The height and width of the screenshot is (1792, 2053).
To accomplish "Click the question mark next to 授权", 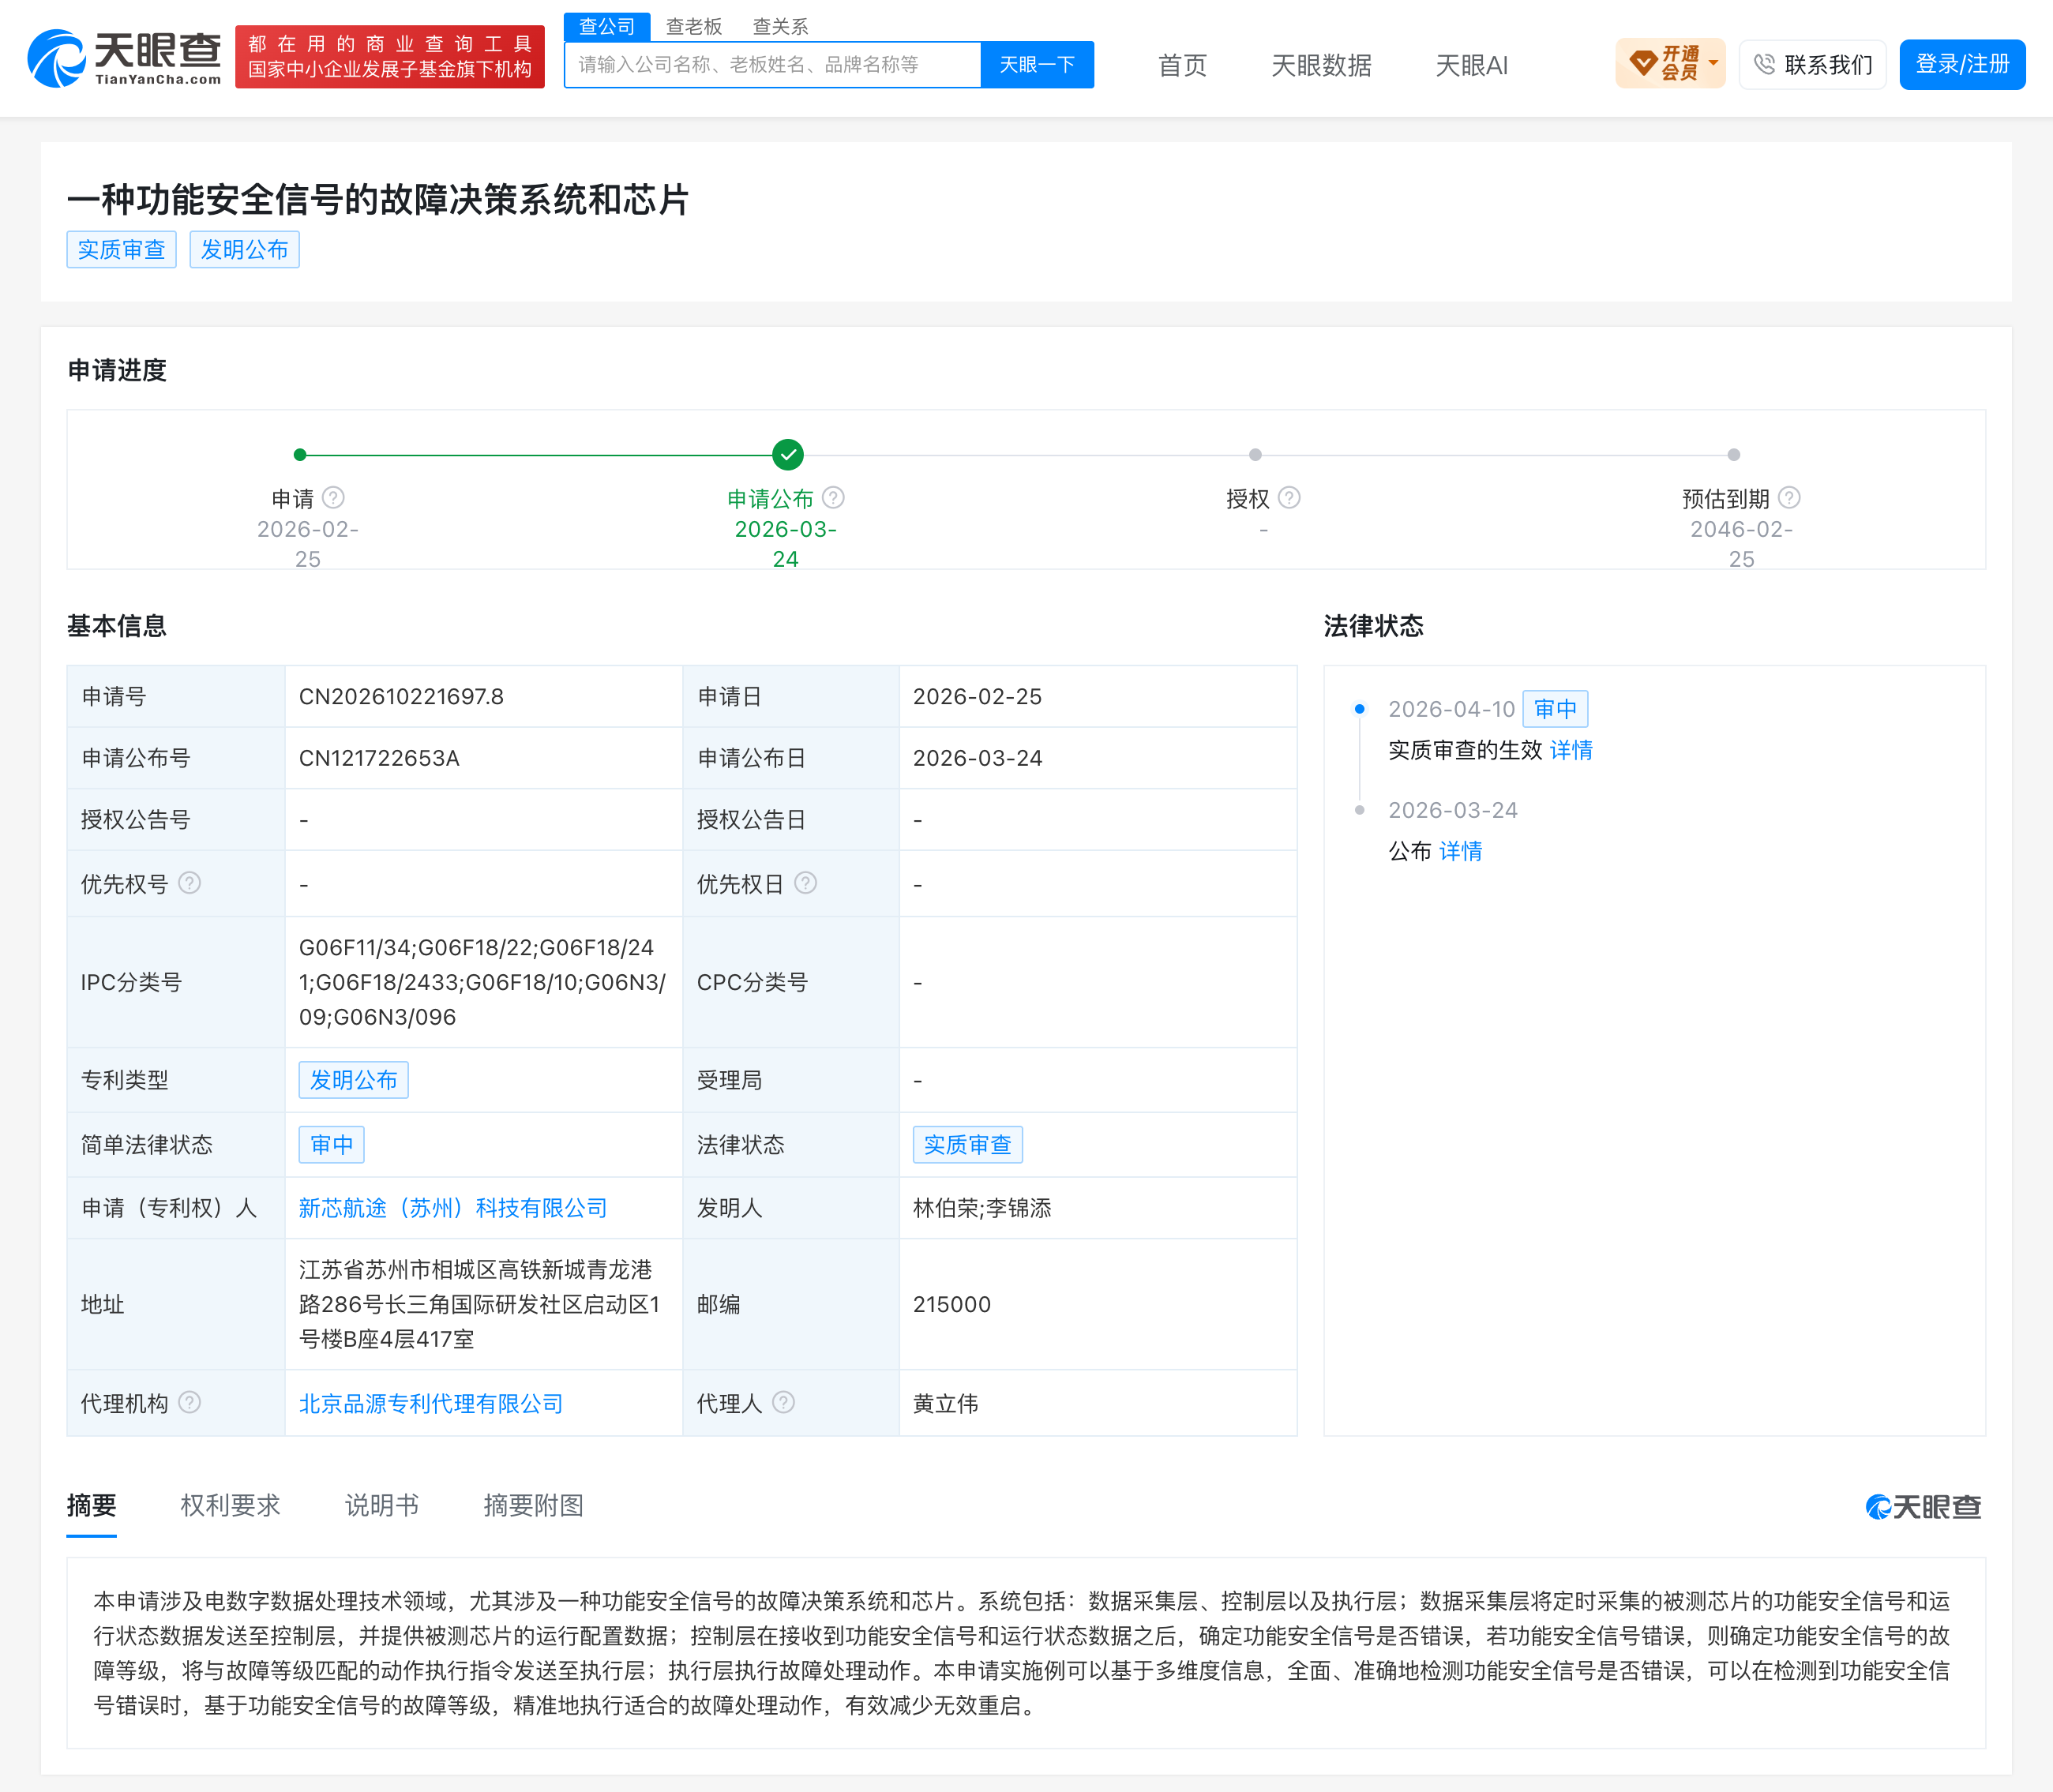I will coord(1290,498).
